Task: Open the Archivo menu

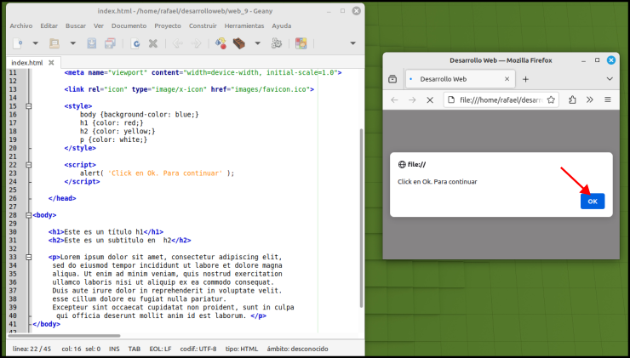Action: click(x=21, y=26)
